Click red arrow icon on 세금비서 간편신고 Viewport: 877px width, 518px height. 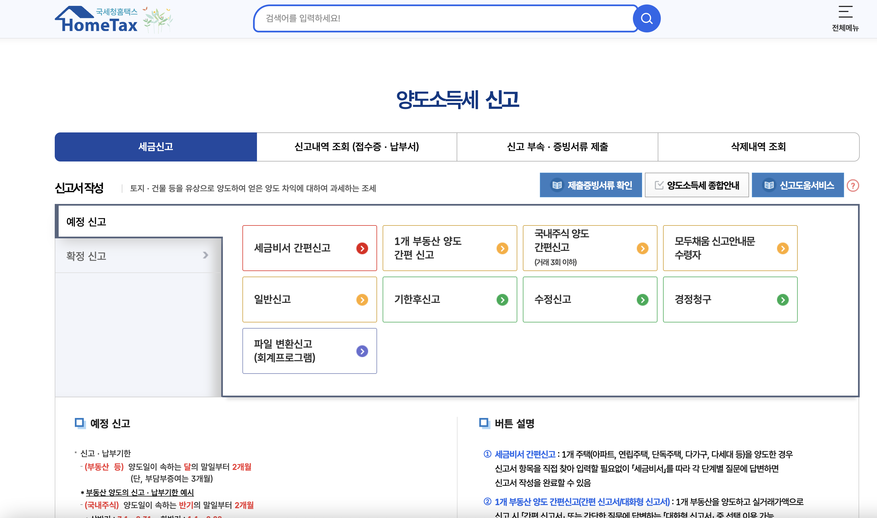click(x=362, y=248)
